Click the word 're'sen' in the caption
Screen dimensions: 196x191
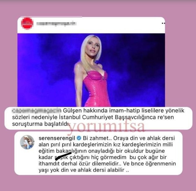click(165, 117)
